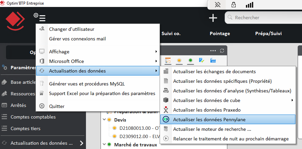This screenshot has width=302, height=149.
Task: Open the three-dots panel options
Action: 213,51
